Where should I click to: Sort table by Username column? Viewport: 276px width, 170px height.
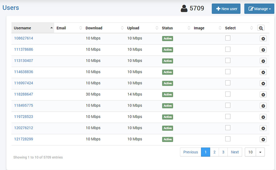33,28
